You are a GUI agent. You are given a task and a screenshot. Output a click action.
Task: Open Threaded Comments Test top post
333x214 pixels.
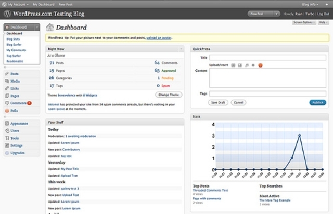(x=210, y=190)
